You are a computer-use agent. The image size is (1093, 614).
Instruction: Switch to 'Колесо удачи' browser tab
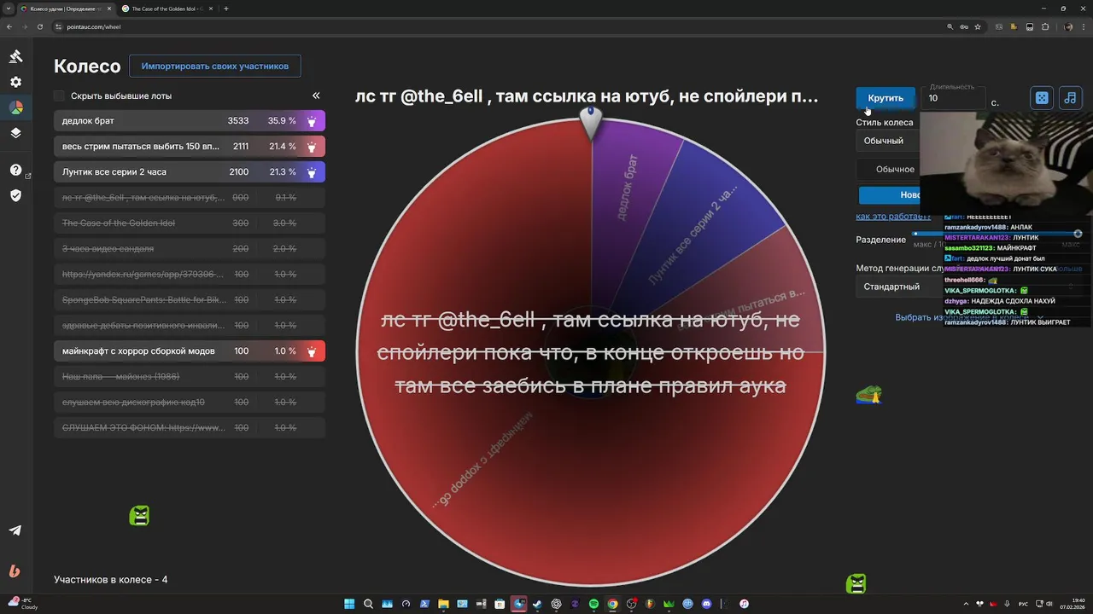pos(66,9)
